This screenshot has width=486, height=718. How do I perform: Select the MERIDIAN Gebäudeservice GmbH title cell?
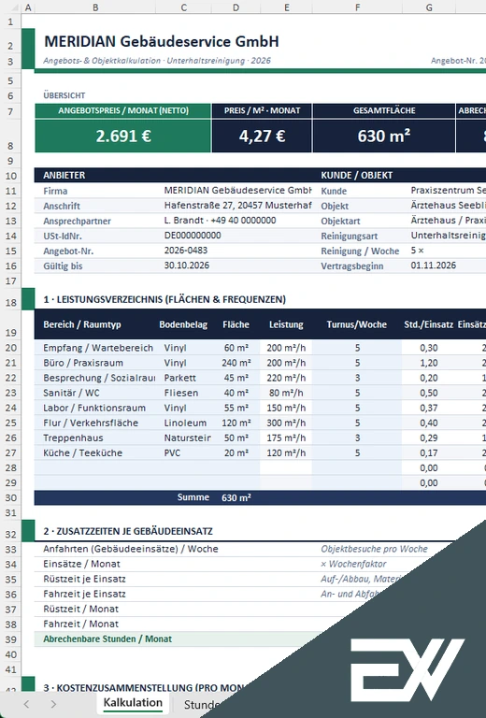(161, 42)
